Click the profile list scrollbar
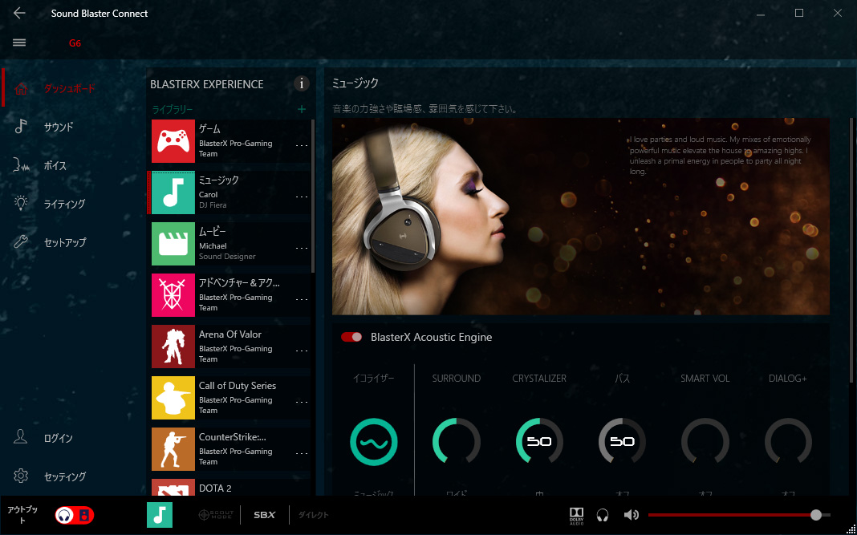Image resolution: width=857 pixels, height=535 pixels. (313, 197)
